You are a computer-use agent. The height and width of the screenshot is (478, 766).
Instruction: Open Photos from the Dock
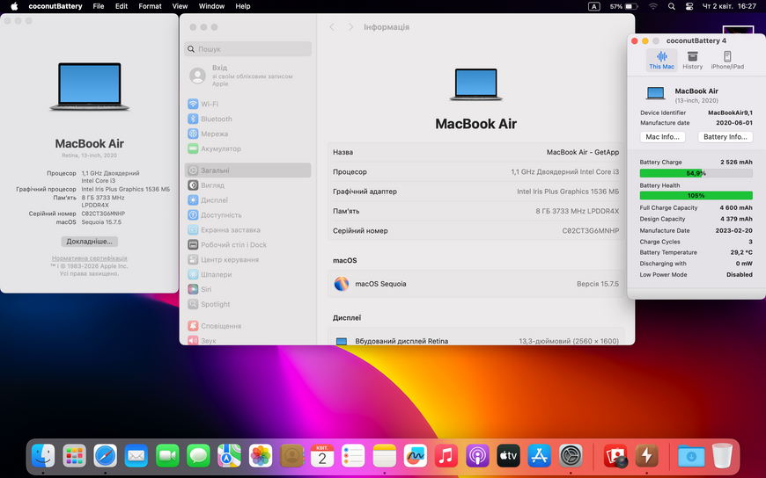pyautogui.click(x=261, y=455)
